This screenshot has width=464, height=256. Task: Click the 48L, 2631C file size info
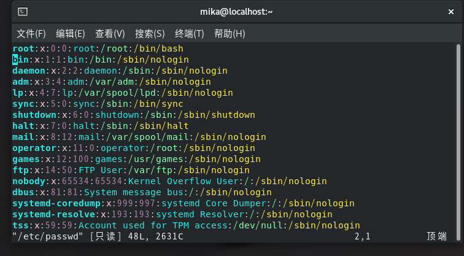tap(156, 236)
